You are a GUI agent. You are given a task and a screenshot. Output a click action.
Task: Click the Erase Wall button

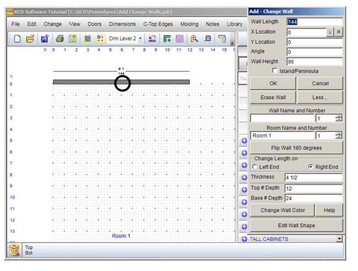(x=273, y=97)
